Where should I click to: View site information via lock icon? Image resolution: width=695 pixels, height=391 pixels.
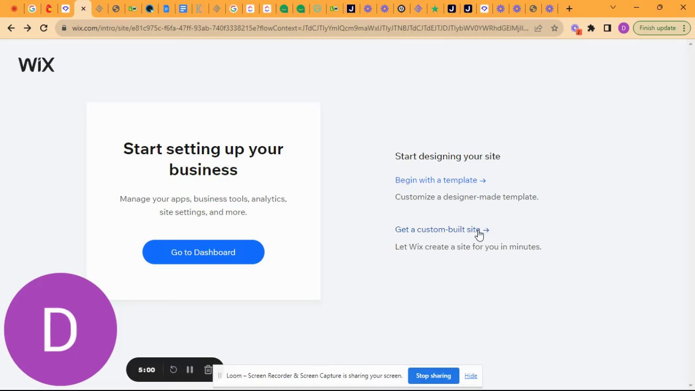pos(65,28)
